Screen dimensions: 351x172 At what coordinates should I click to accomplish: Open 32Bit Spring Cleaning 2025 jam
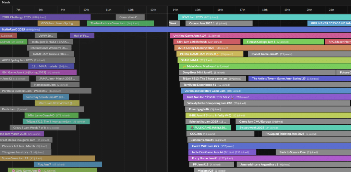pos(263,48)
